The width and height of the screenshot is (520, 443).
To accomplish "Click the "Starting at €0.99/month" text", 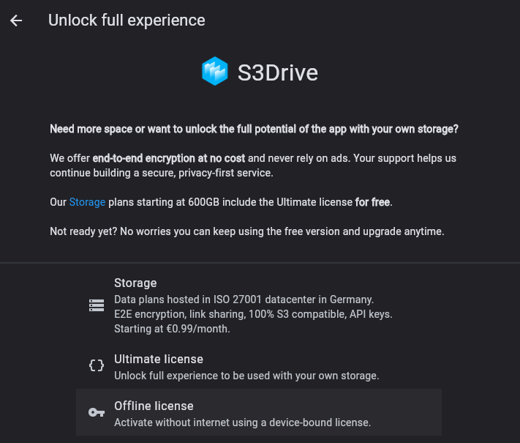I will point(172,329).
